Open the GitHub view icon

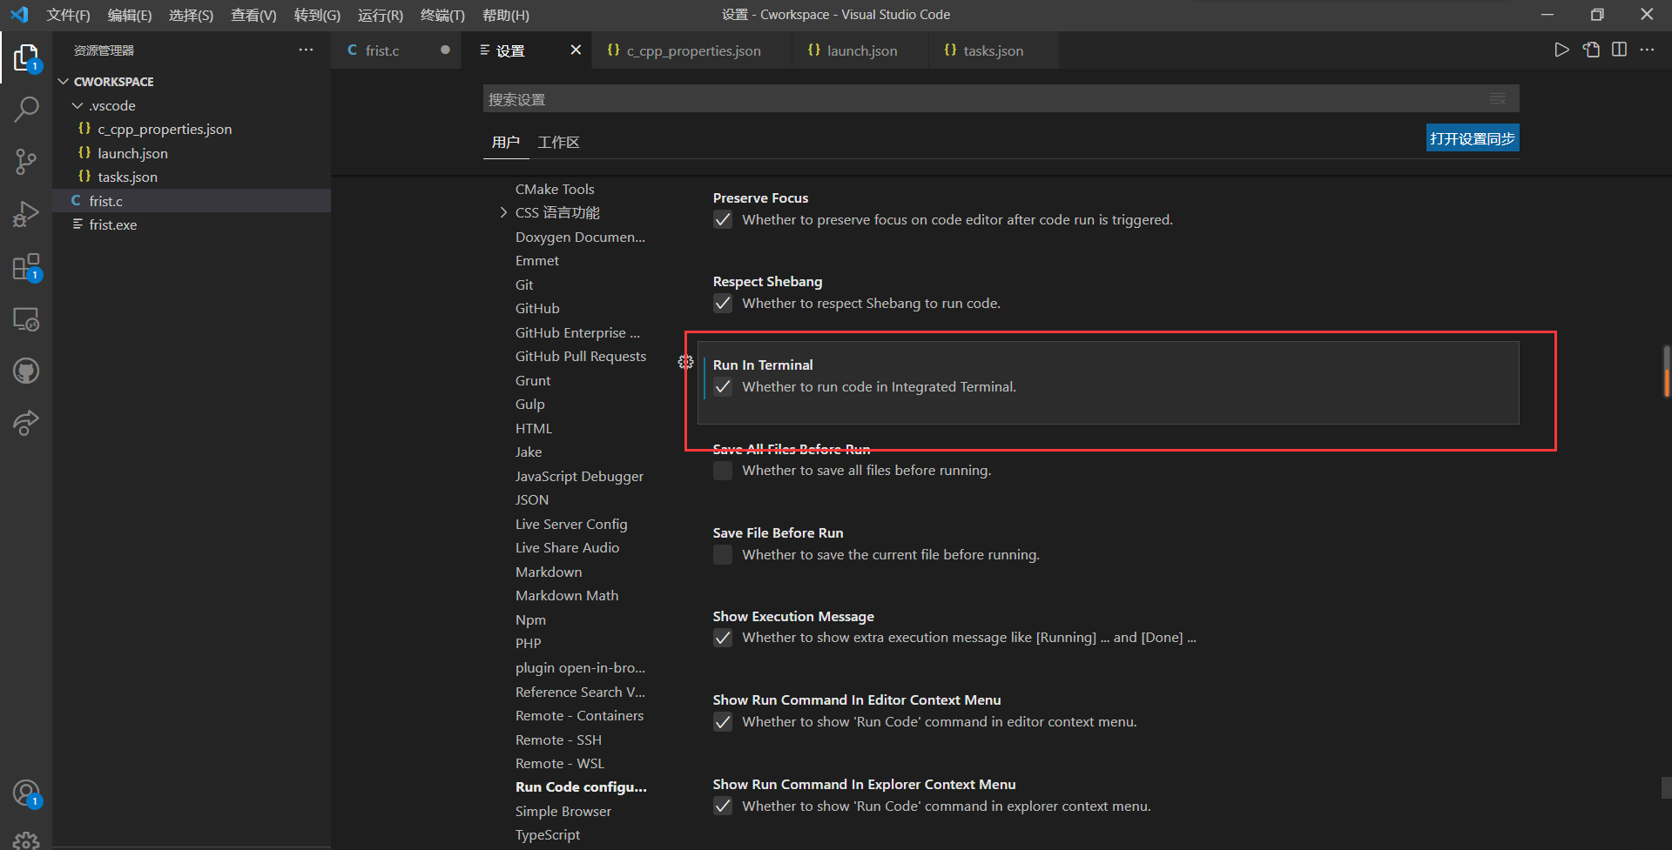pos(26,371)
